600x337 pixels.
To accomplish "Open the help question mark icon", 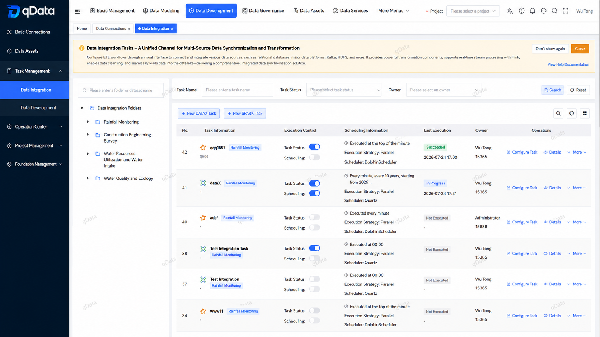I will click(x=521, y=11).
